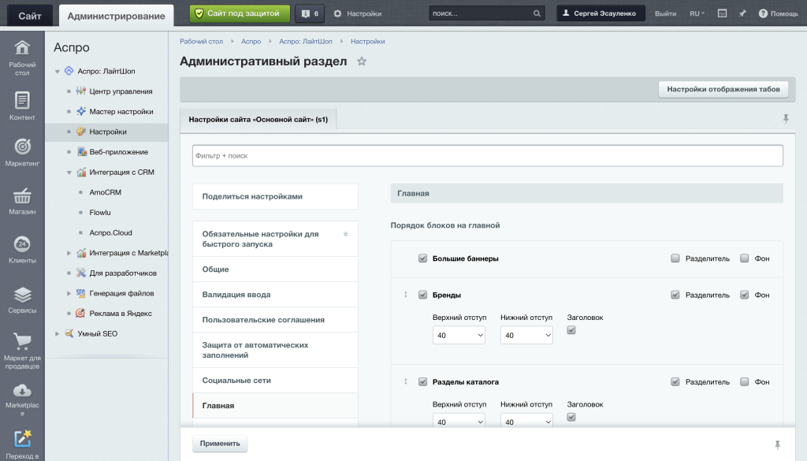Open the Маркетинг target icon
The width and height of the screenshot is (807, 461).
(22, 147)
